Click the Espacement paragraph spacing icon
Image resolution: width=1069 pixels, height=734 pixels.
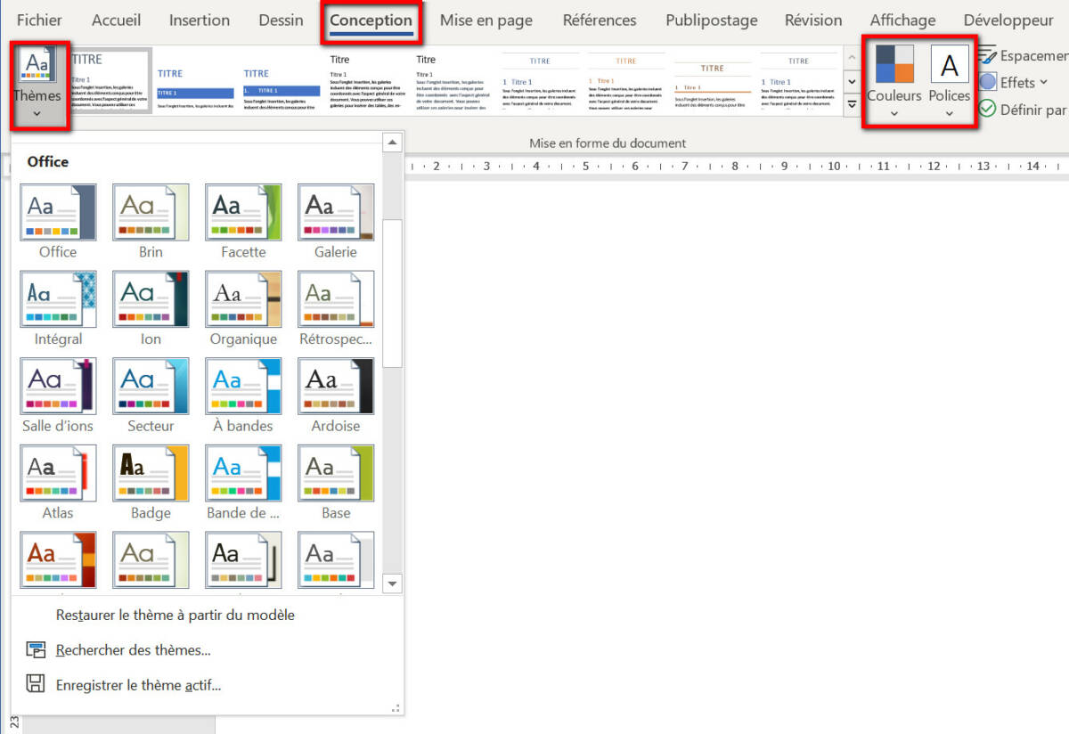(989, 54)
